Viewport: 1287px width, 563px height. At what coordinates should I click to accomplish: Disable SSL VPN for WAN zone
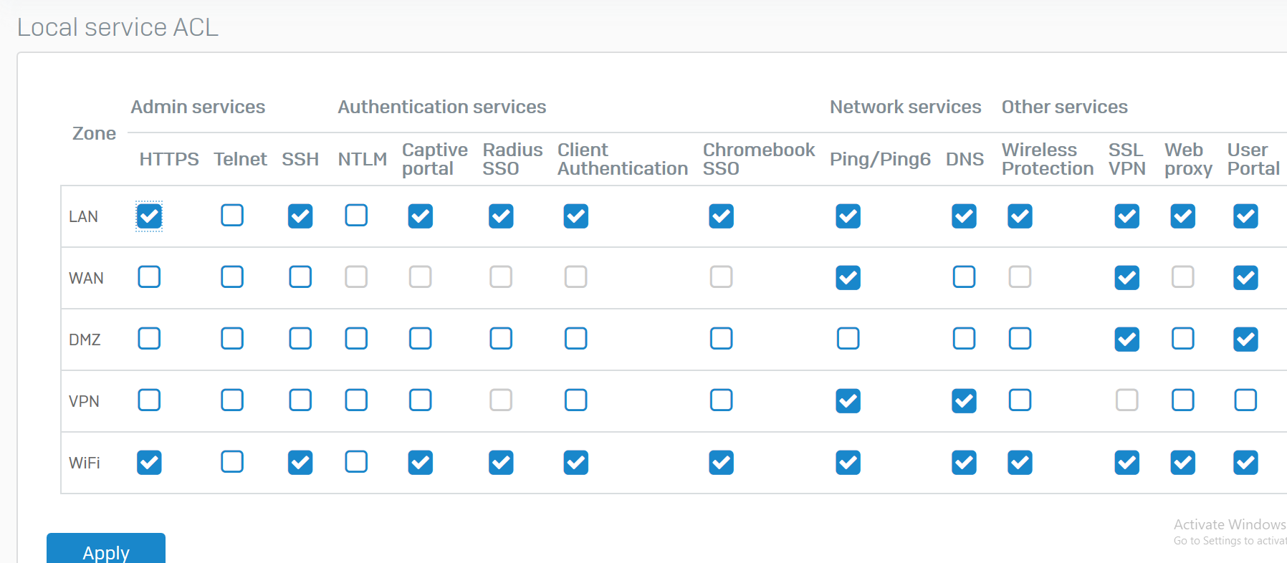(1126, 278)
